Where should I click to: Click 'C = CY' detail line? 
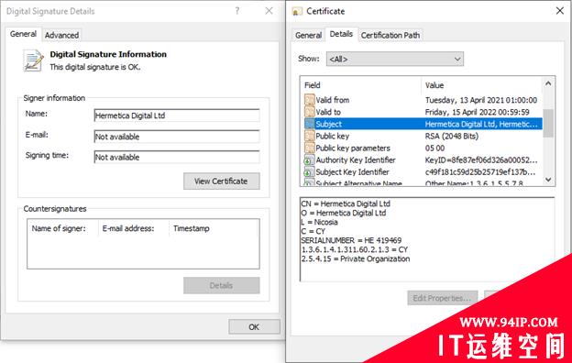[x=313, y=231]
